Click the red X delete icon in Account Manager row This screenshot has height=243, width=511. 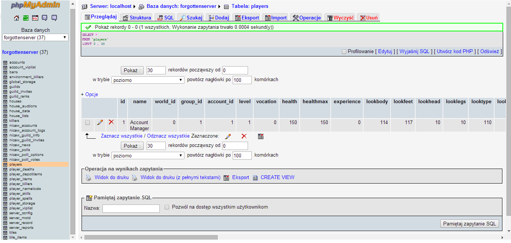click(x=111, y=122)
